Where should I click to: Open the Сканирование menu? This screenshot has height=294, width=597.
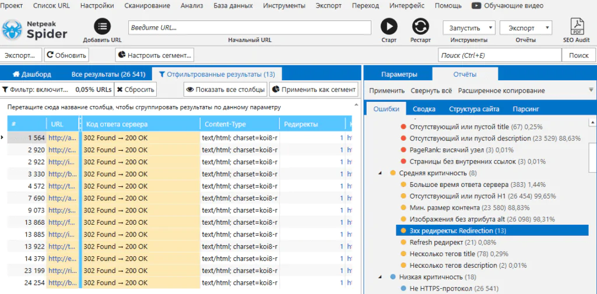pos(148,6)
